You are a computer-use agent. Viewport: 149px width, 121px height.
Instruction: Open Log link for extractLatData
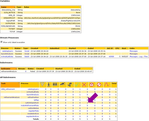(141, 56)
